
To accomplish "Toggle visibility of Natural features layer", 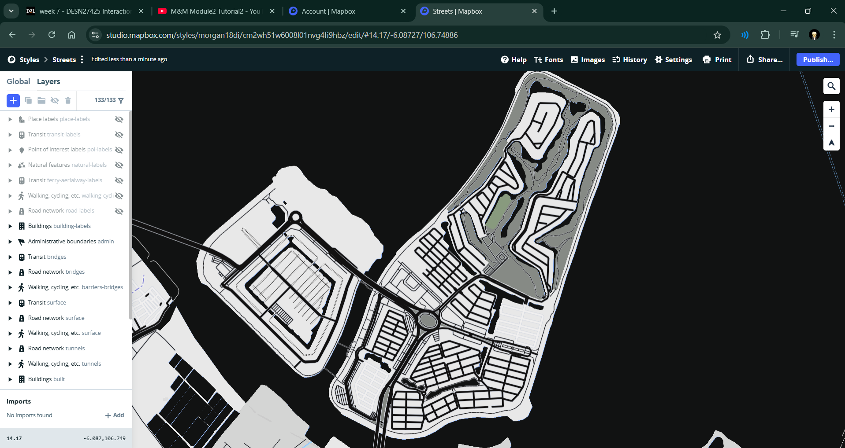I will (x=119, y=165).
